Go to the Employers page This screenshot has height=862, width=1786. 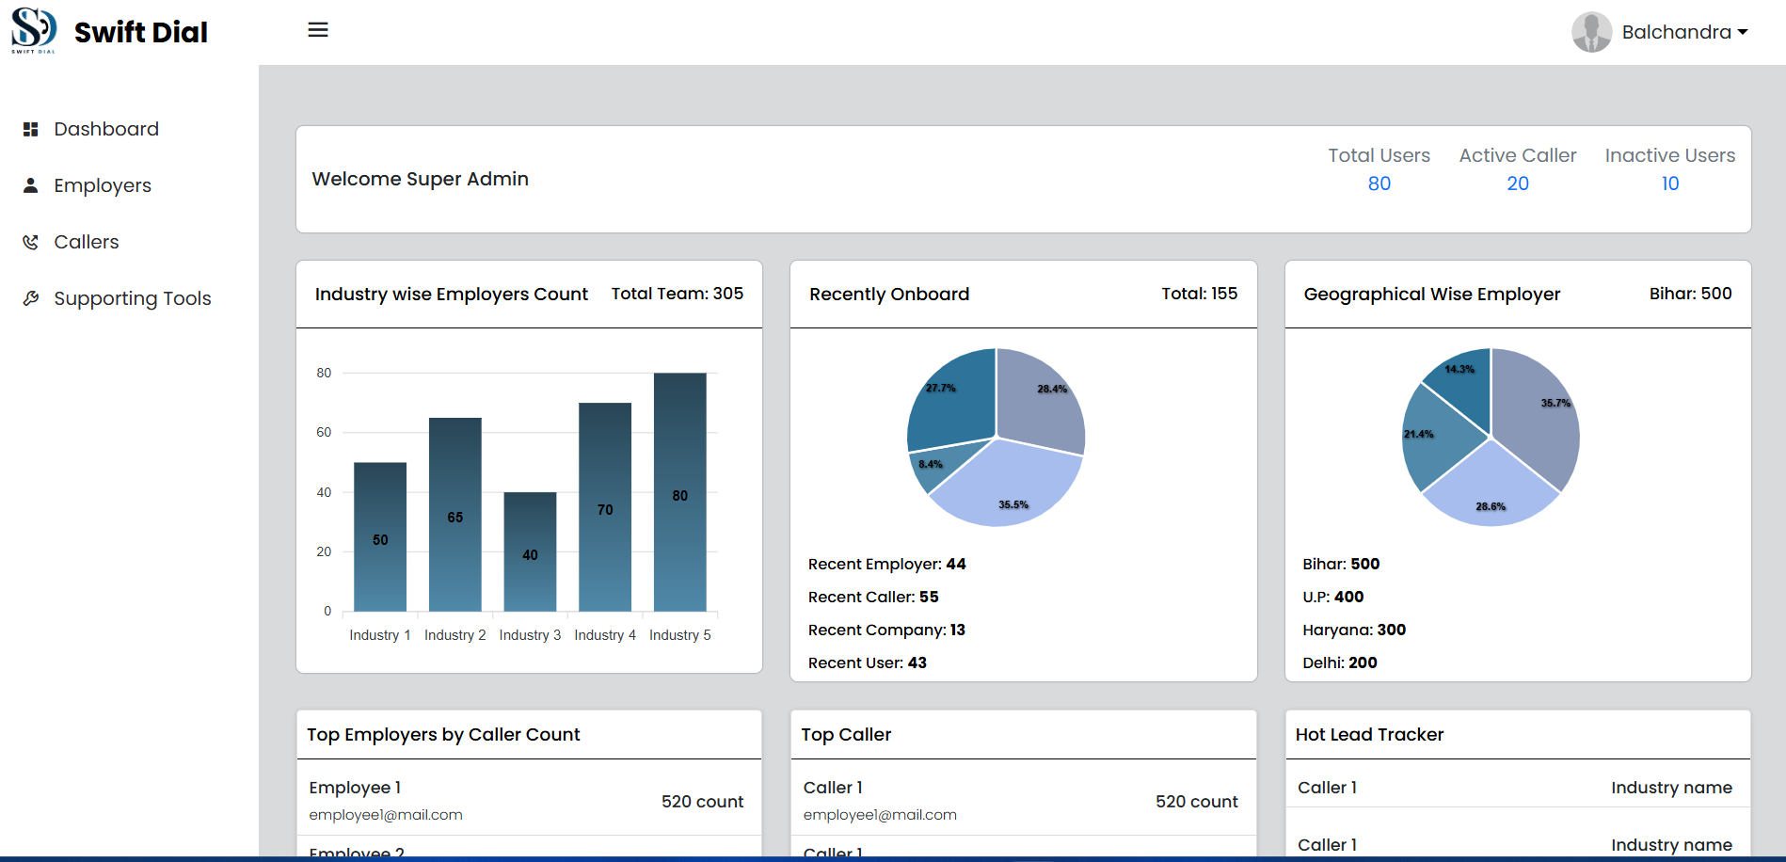[x=102, y=185]
